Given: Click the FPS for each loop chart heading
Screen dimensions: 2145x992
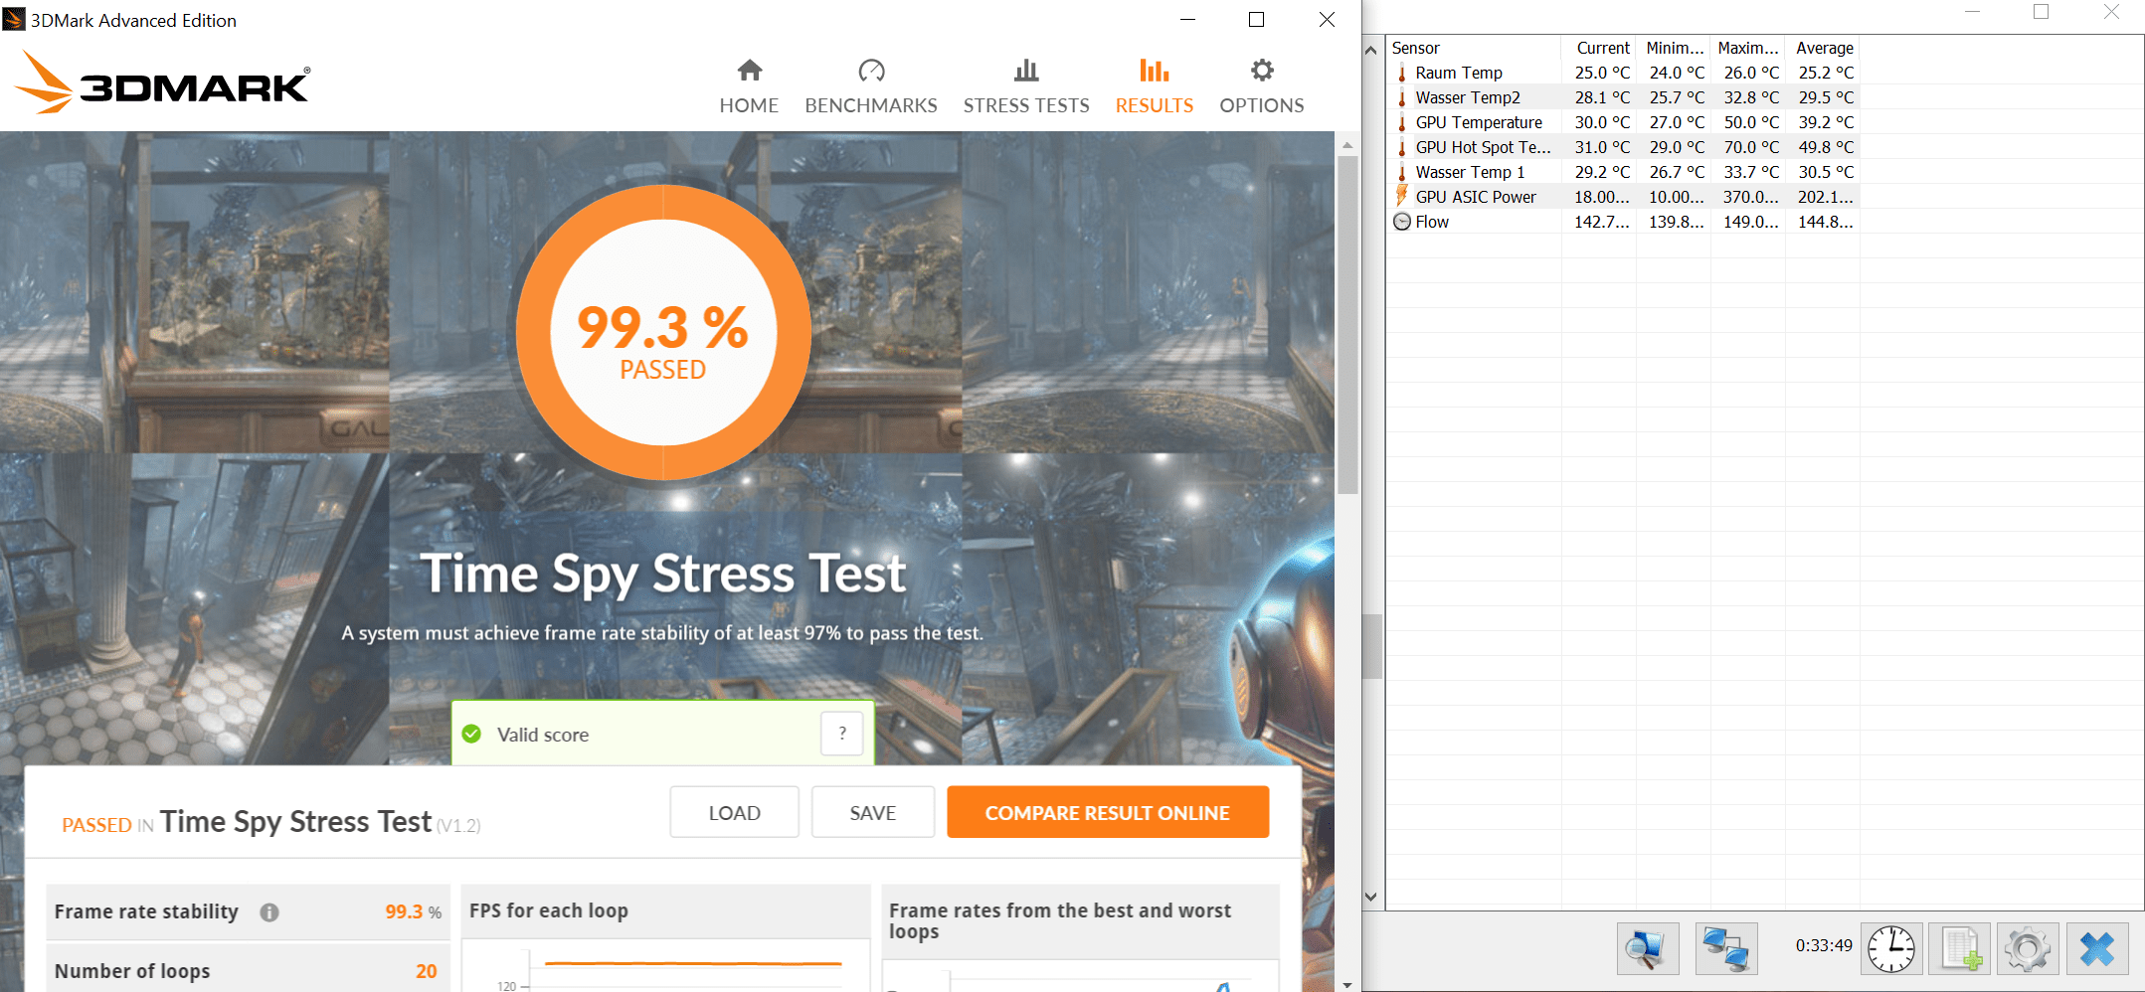Looking at the screenshot, I should [549, 910].
